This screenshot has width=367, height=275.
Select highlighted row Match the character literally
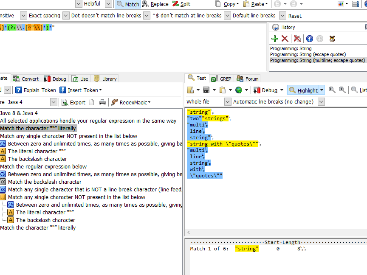(x=38, y=129)
